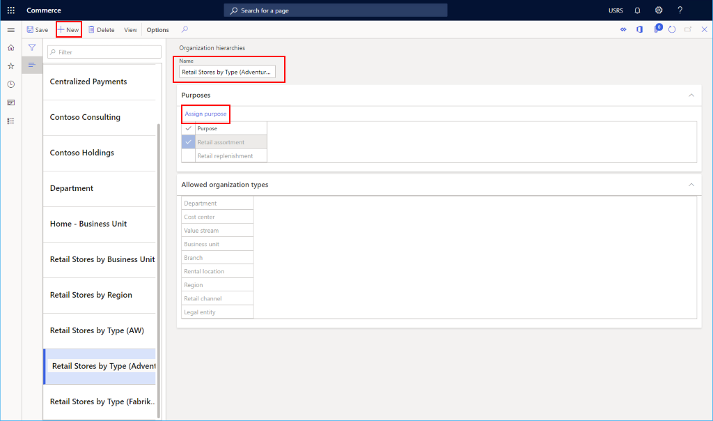Screen dimensions: 713x421
Task: Click Rental location organization type
Action: [x=217, y=271]
